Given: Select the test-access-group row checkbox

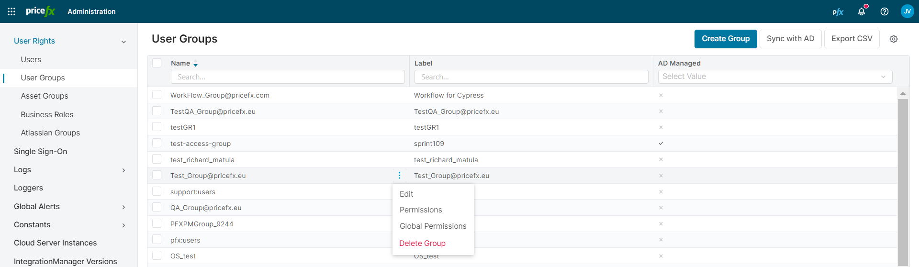Looking at the screenshot, I should (x=157, y=143).
